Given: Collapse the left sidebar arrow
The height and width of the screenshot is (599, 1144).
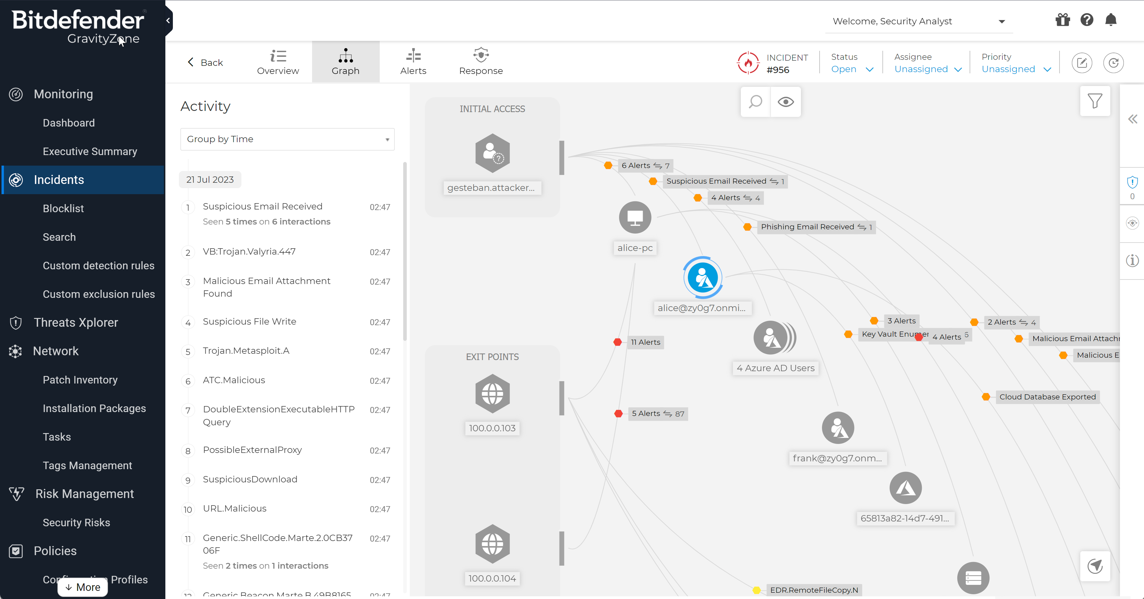Looking at the screenshot, I should (x=168, y=20).
